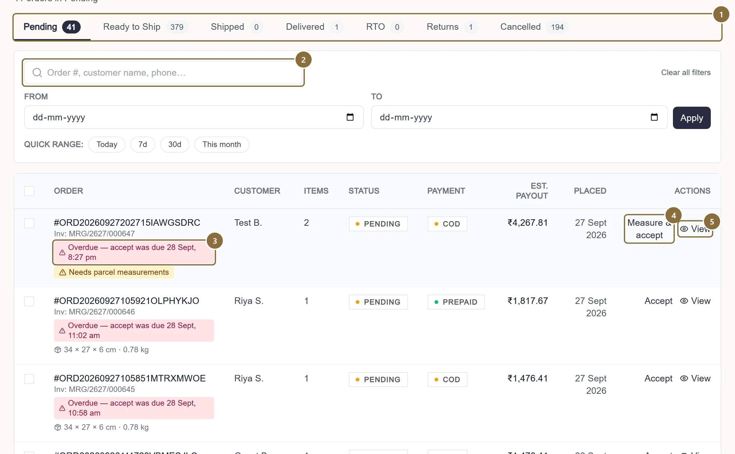Click the FROM date input field
This screenshot has height=454, width=735.
[194, 117]
